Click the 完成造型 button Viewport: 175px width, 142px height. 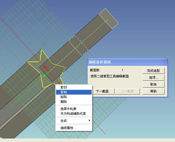[153, 71]
